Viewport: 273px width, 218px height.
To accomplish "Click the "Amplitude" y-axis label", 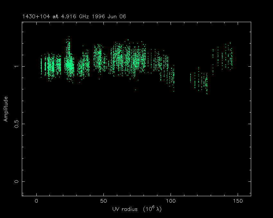I will (5, 109).
